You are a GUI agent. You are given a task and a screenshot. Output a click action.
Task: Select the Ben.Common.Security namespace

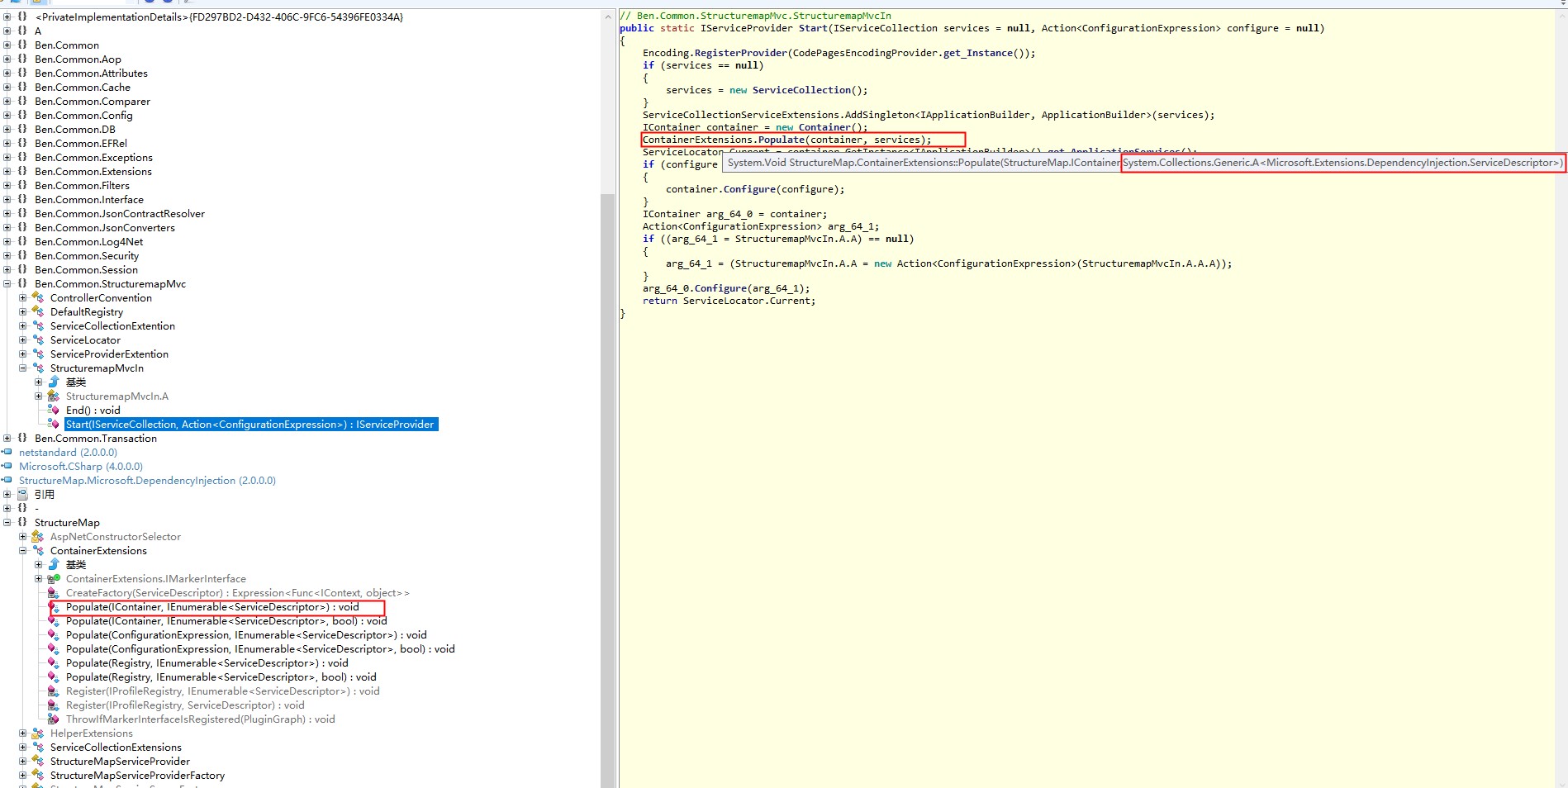tap(87, 255)
